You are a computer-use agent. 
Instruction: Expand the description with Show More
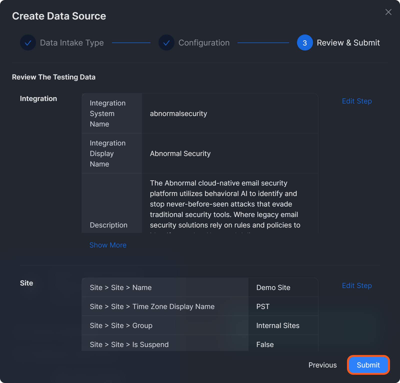point(108,245)
